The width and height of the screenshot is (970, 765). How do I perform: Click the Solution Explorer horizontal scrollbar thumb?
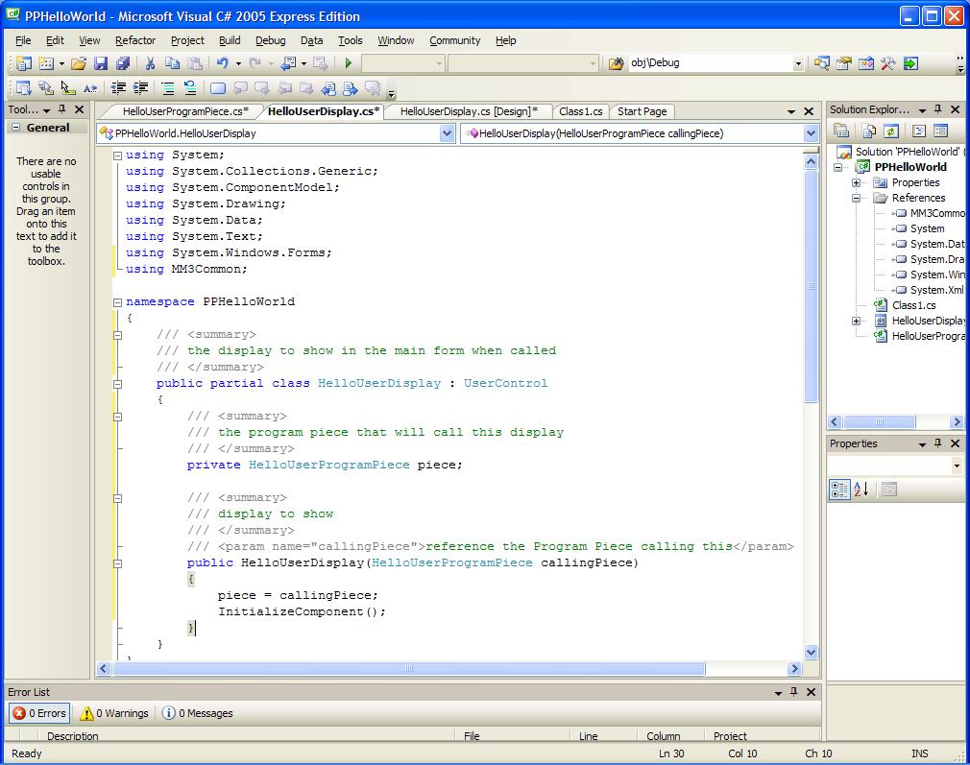click(x=879, y=421)
